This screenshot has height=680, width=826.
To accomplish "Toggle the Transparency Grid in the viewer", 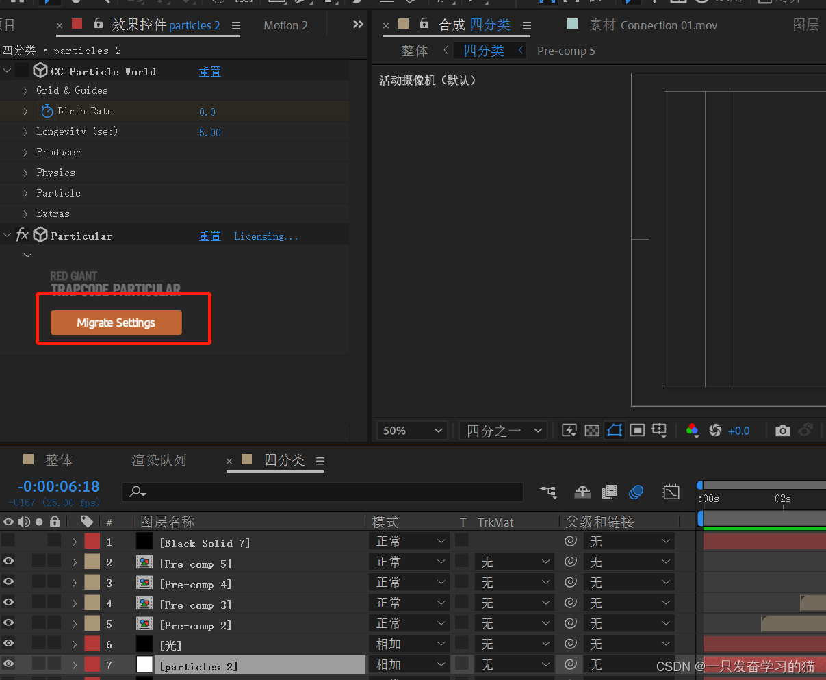I will [592, 430].
